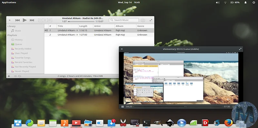Sort songs by Genre column header

[x=145, y=26]
